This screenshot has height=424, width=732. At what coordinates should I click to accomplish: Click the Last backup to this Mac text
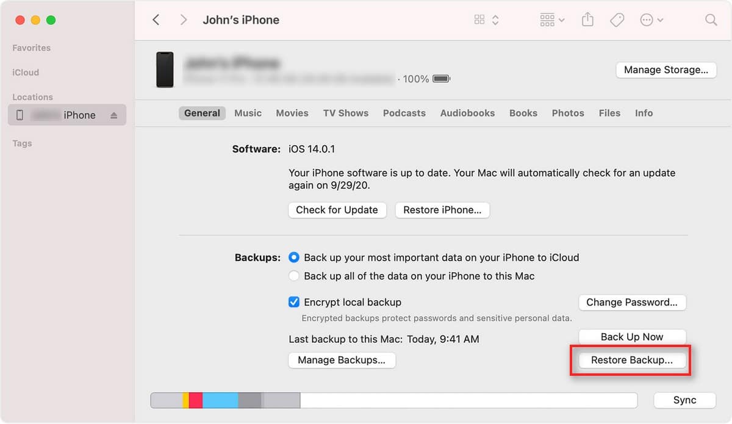click(x=384, y=339)
